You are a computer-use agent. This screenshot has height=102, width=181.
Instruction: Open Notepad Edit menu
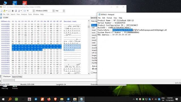coord(104,18)
